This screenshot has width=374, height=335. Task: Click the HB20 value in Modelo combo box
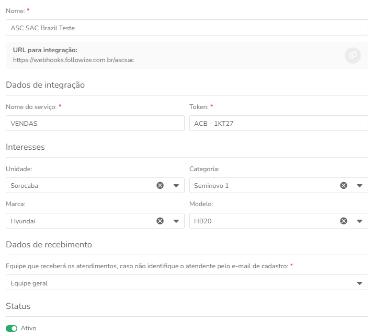coord(203,221)
